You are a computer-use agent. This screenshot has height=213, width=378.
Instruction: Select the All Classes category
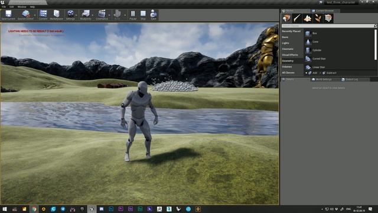[x=292, y=73]
